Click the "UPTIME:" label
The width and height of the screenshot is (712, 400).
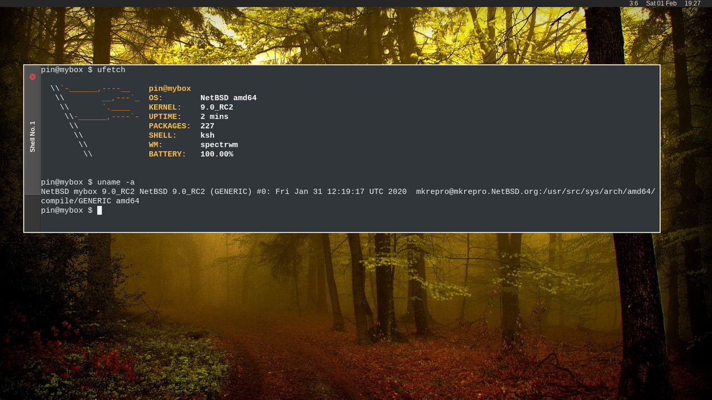tap(165, 117)
